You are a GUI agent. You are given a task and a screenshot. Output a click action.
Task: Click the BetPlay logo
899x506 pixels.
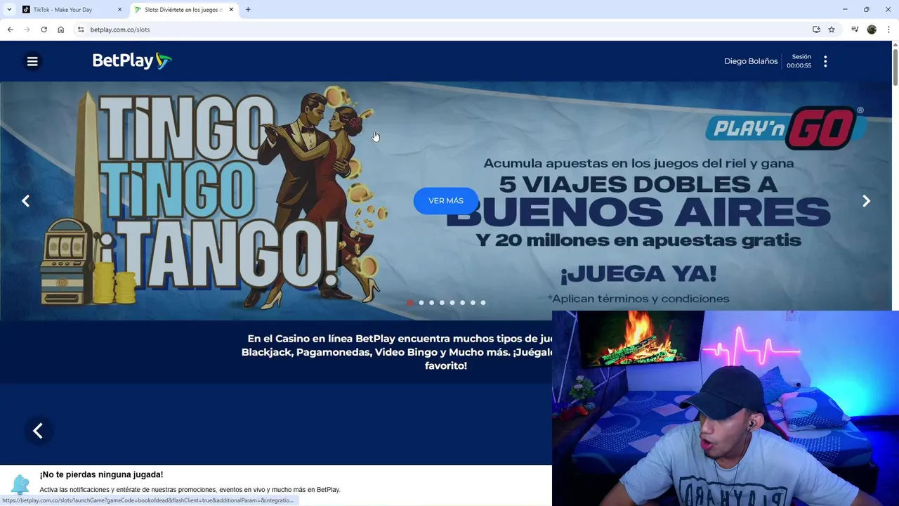tap(132, 61)
